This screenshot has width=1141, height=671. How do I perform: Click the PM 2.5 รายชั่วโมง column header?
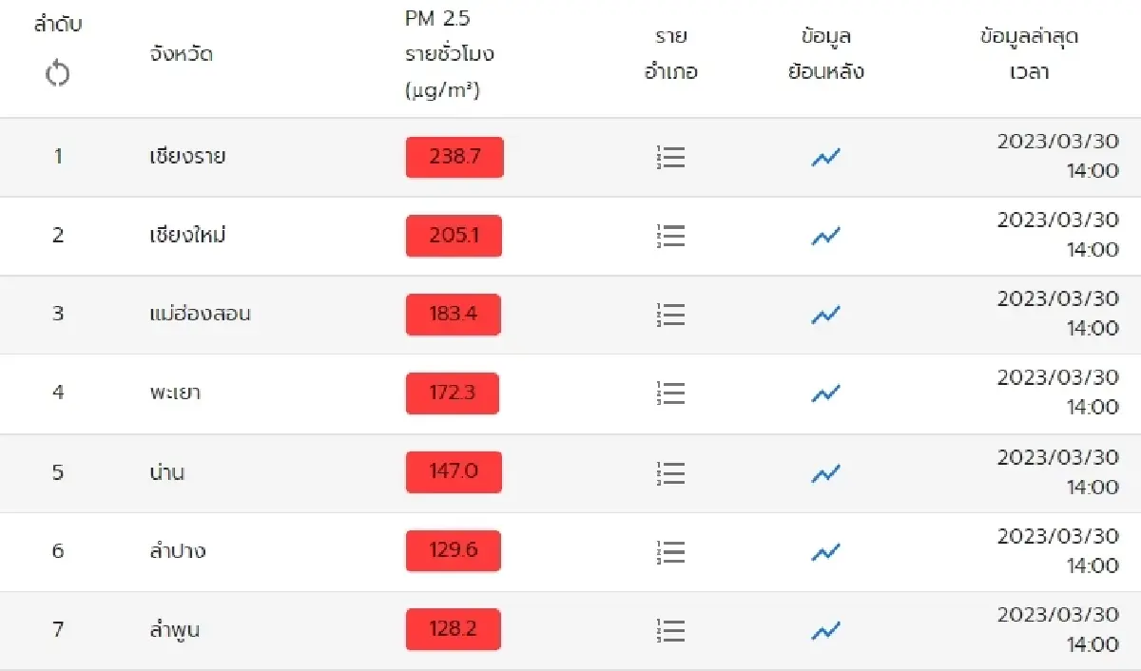[x=445, y=54]
